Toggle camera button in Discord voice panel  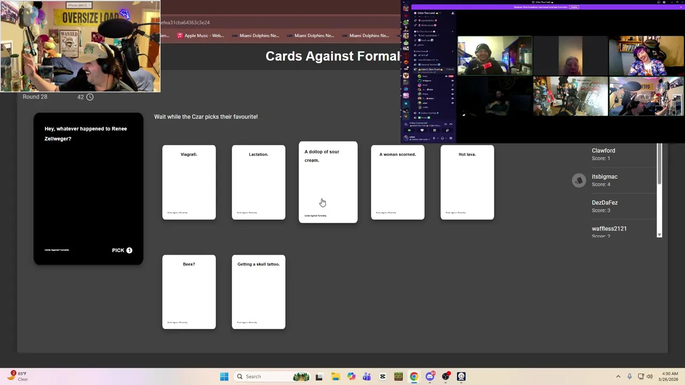click(x=409, y=130)
